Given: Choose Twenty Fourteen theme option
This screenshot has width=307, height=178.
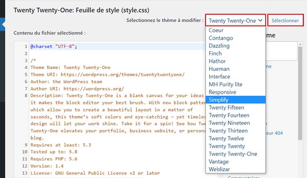Looking at the screenshot, I should pyautogui.click(x=235, y=115).
